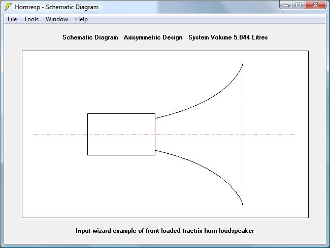Click the 'System Volume 5.044 Litres' text
Screen dimensions: 330x248
coord(228,37)
